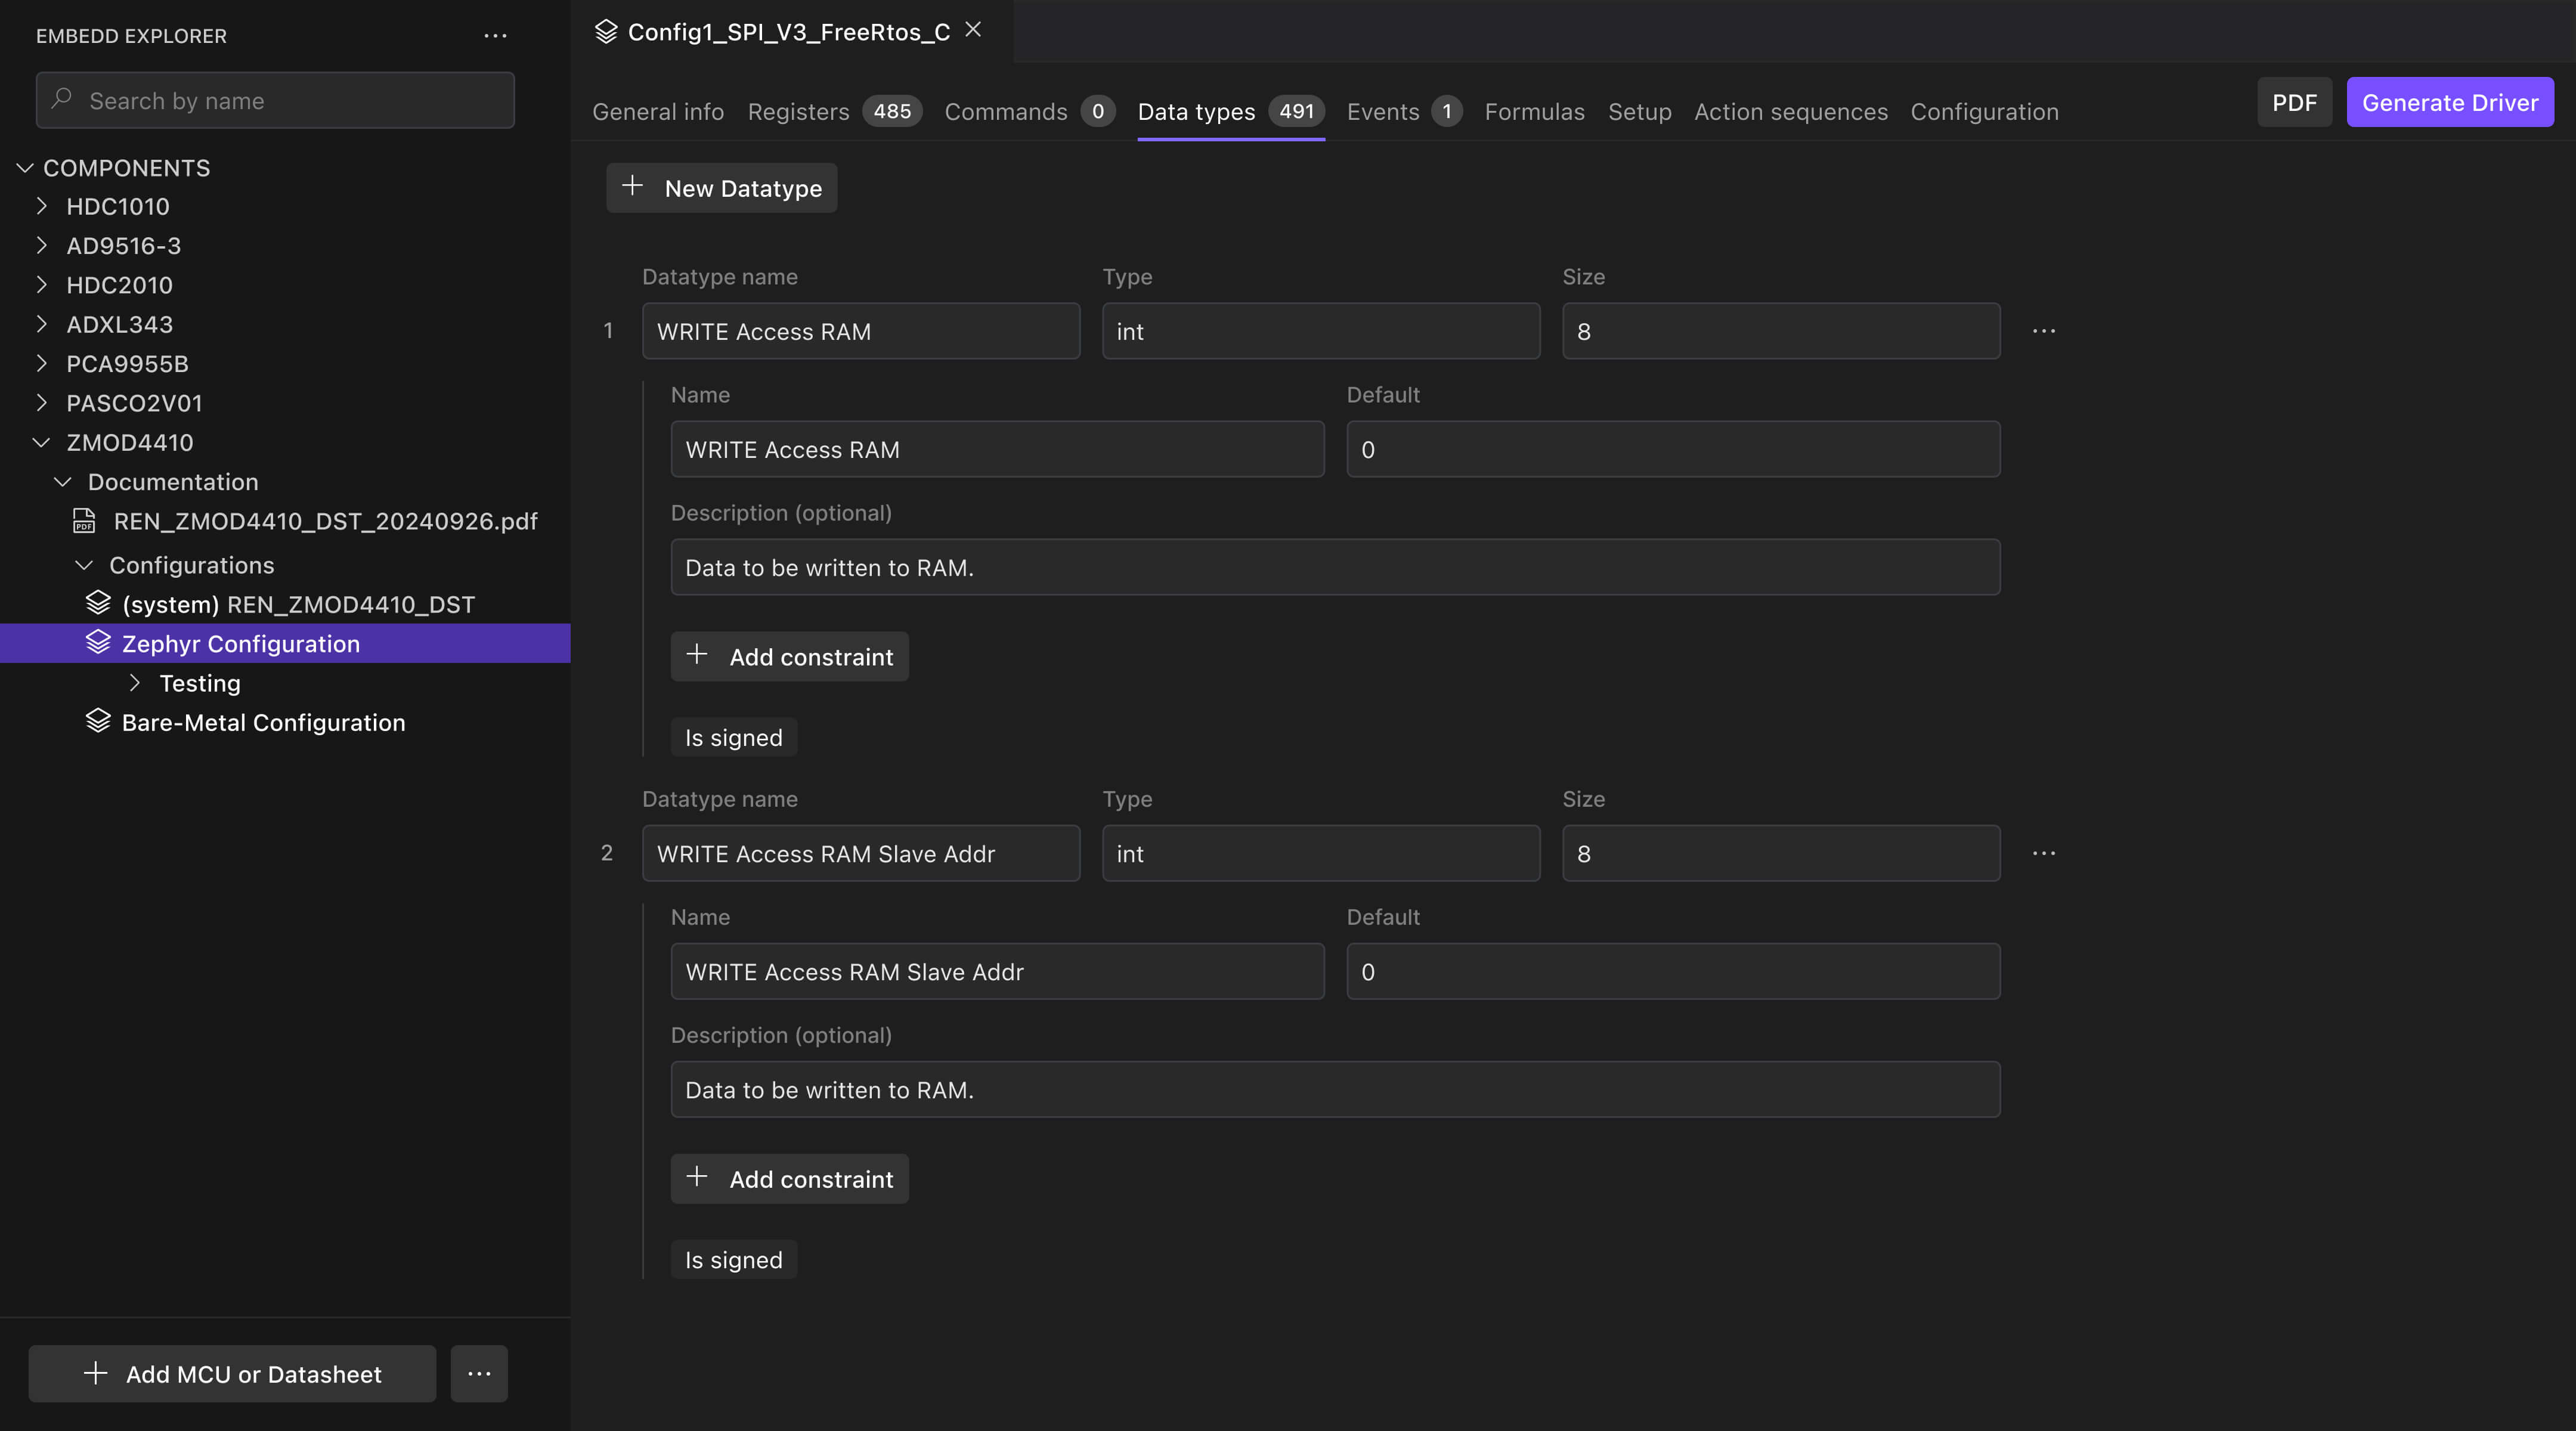Expand the Testing folder
This screenshot has width=2576, height=1431.
(x=135, y=683)
